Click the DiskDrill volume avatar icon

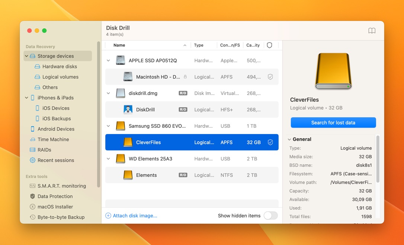coord(128,109)
